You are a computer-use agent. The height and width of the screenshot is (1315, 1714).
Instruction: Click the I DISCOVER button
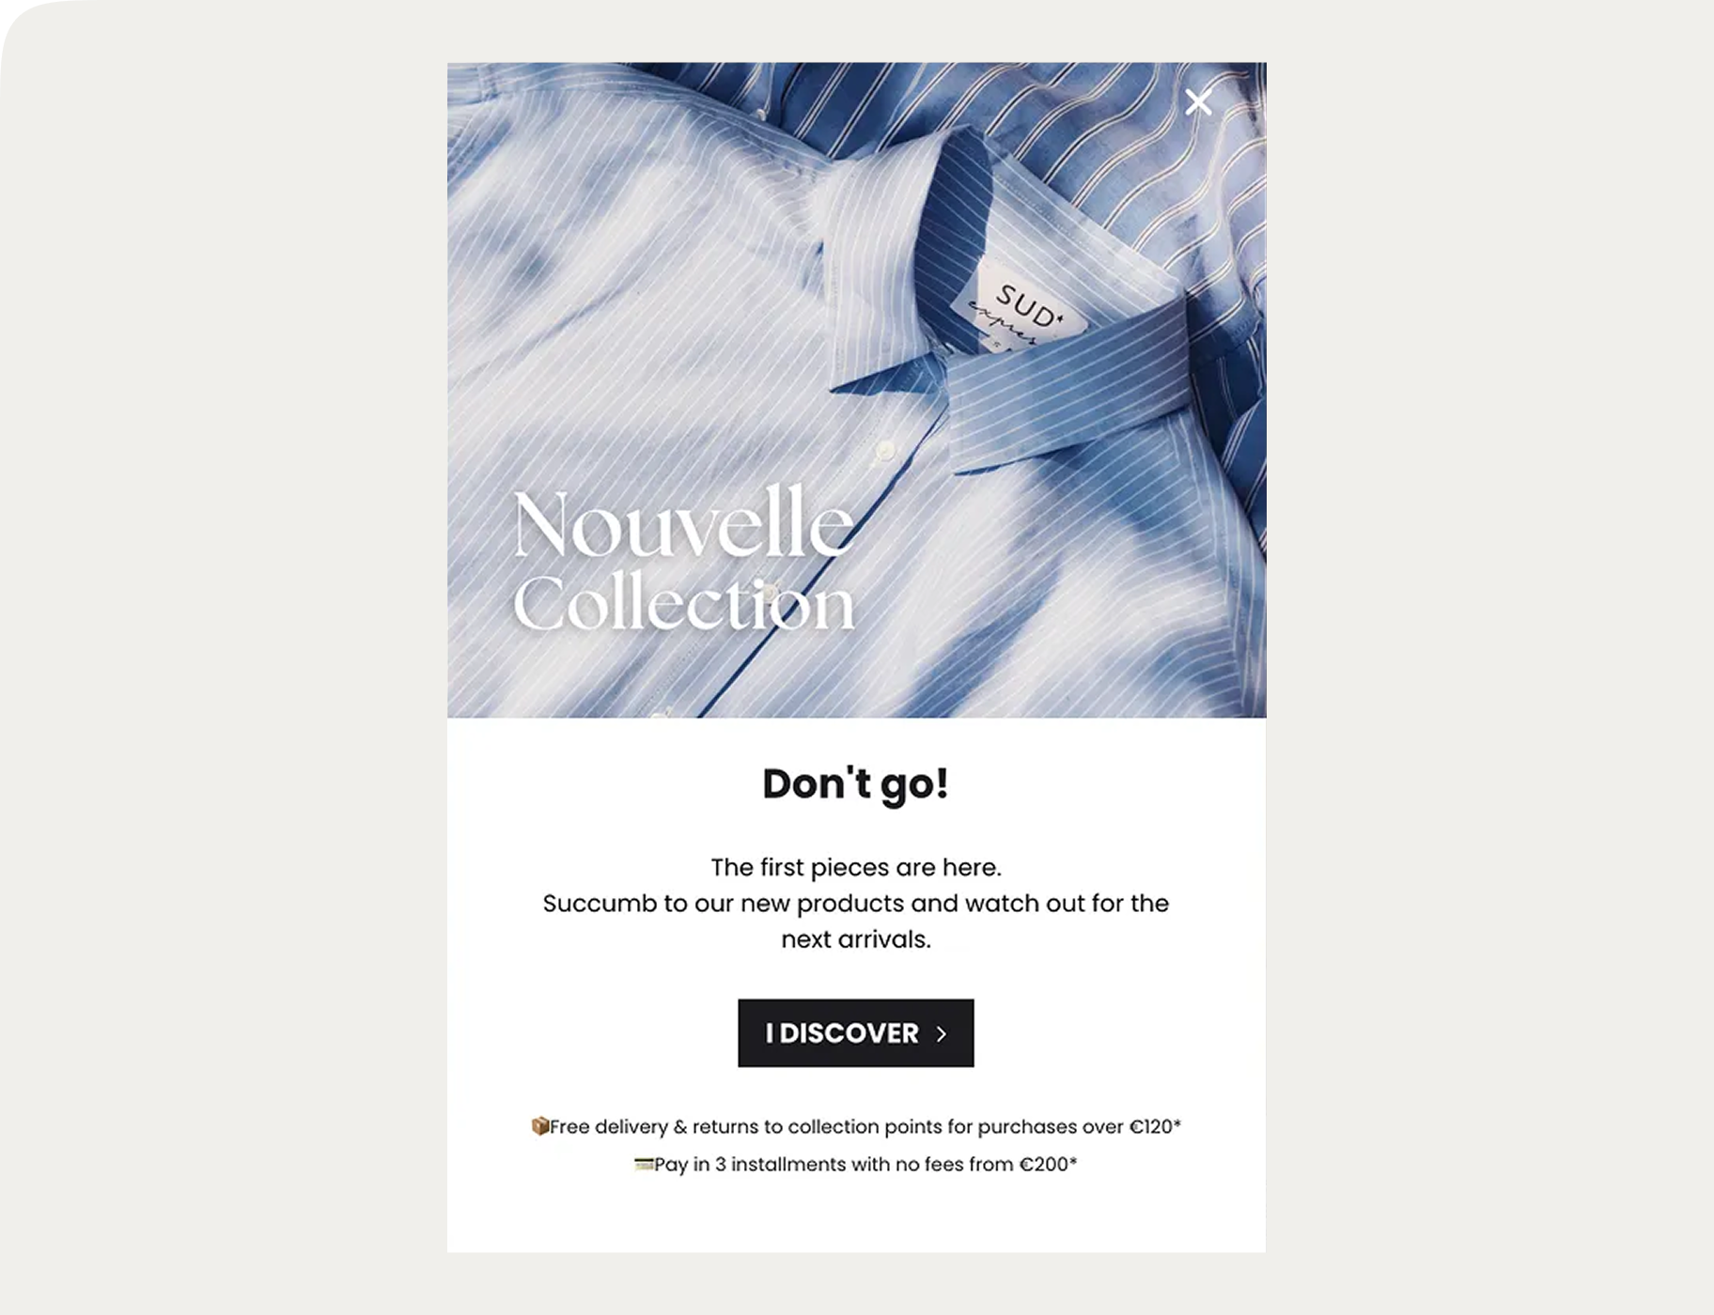[x=856, y=1033]
